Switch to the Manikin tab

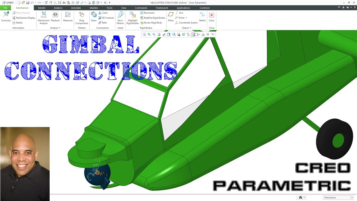click(94, 8)
